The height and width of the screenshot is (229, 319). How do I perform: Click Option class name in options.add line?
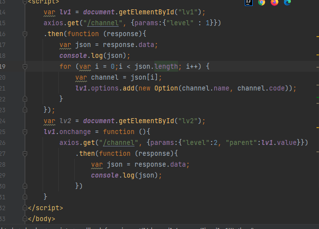point(165,88)
